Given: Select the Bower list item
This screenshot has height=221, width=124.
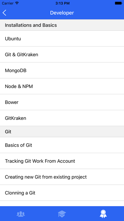Looking at the screenshot, I should (62, 102).
